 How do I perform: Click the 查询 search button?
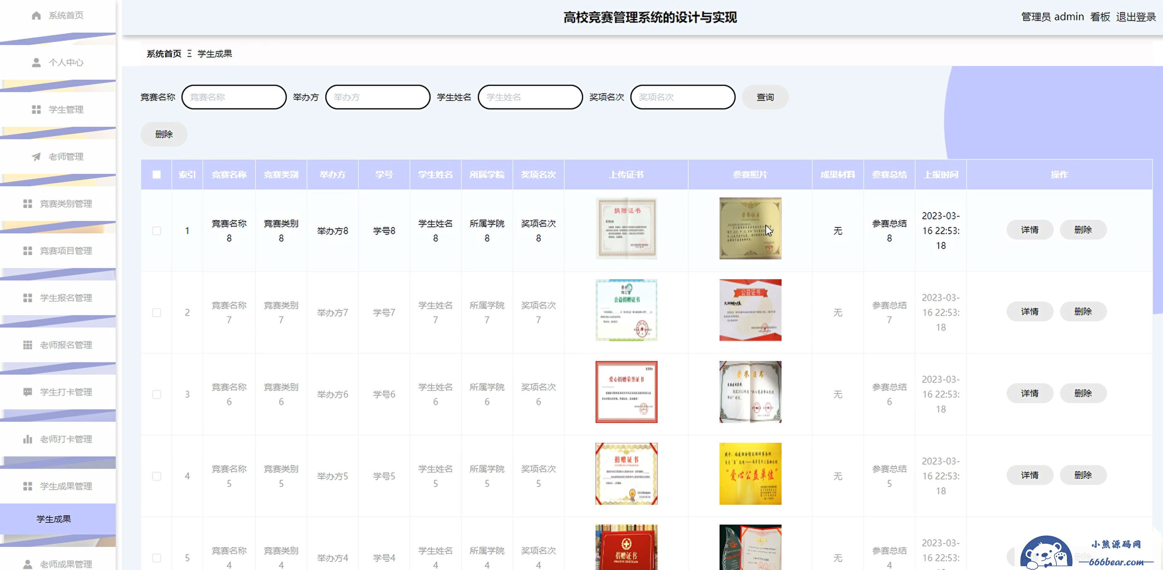765,97
